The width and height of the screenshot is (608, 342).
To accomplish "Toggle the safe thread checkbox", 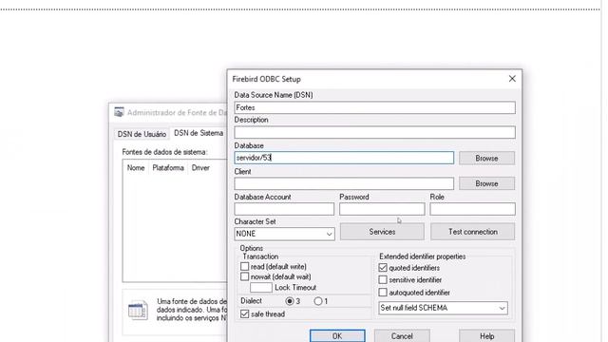I will [x=245, y=314].
